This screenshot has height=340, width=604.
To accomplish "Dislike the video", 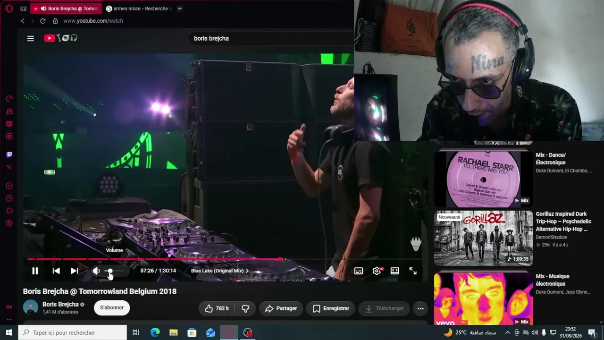I will 245,308.
